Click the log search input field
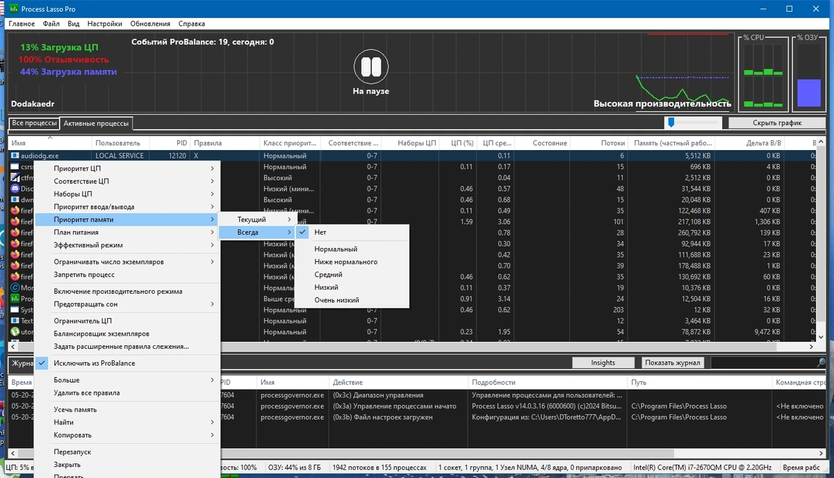This screenshot has height=478, width=834. pyautogui.click(x=762, y=363)
